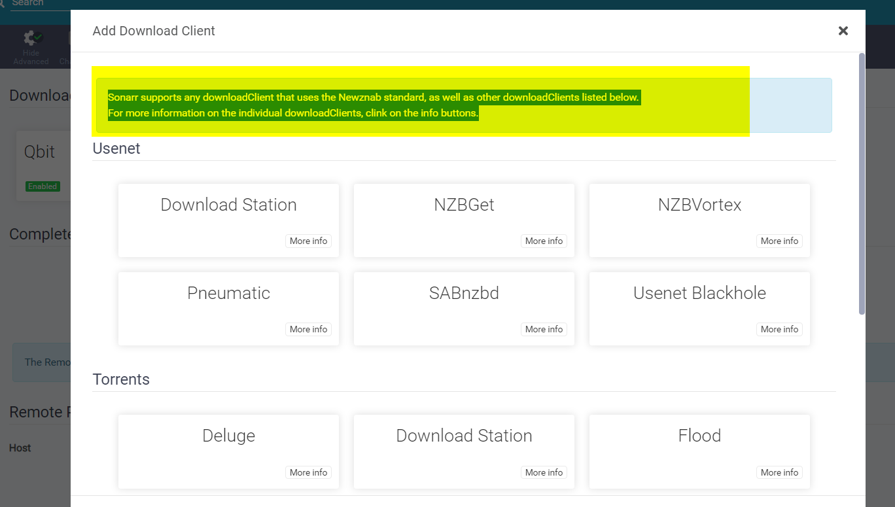The image size is (895, 507).
Task: Open More info for Deluge
Action: (308, 472)
